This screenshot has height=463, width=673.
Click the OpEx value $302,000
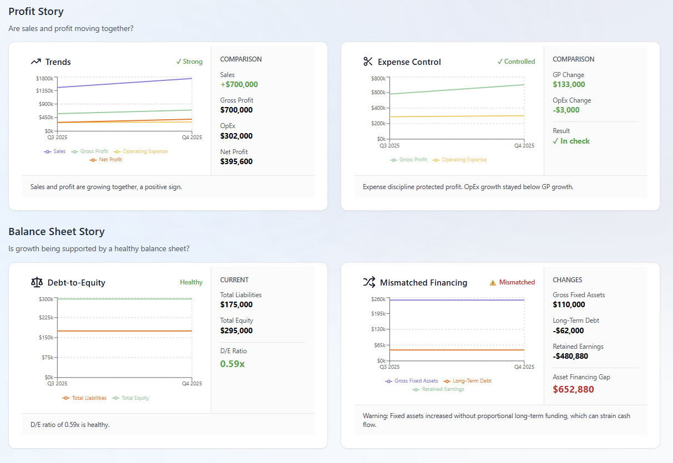pyautogui.click(x=236, y=136)
